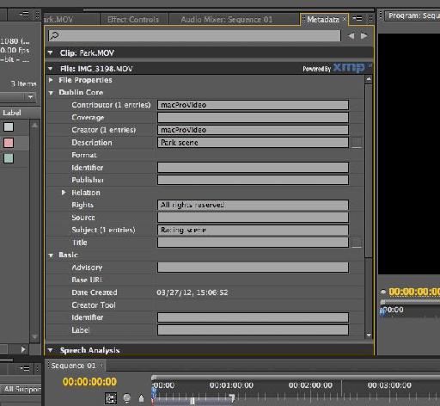Viewport: 440px width, 406px height.
Task: Select the Sequence 01 timeline tab
Action: pos(73,366)
